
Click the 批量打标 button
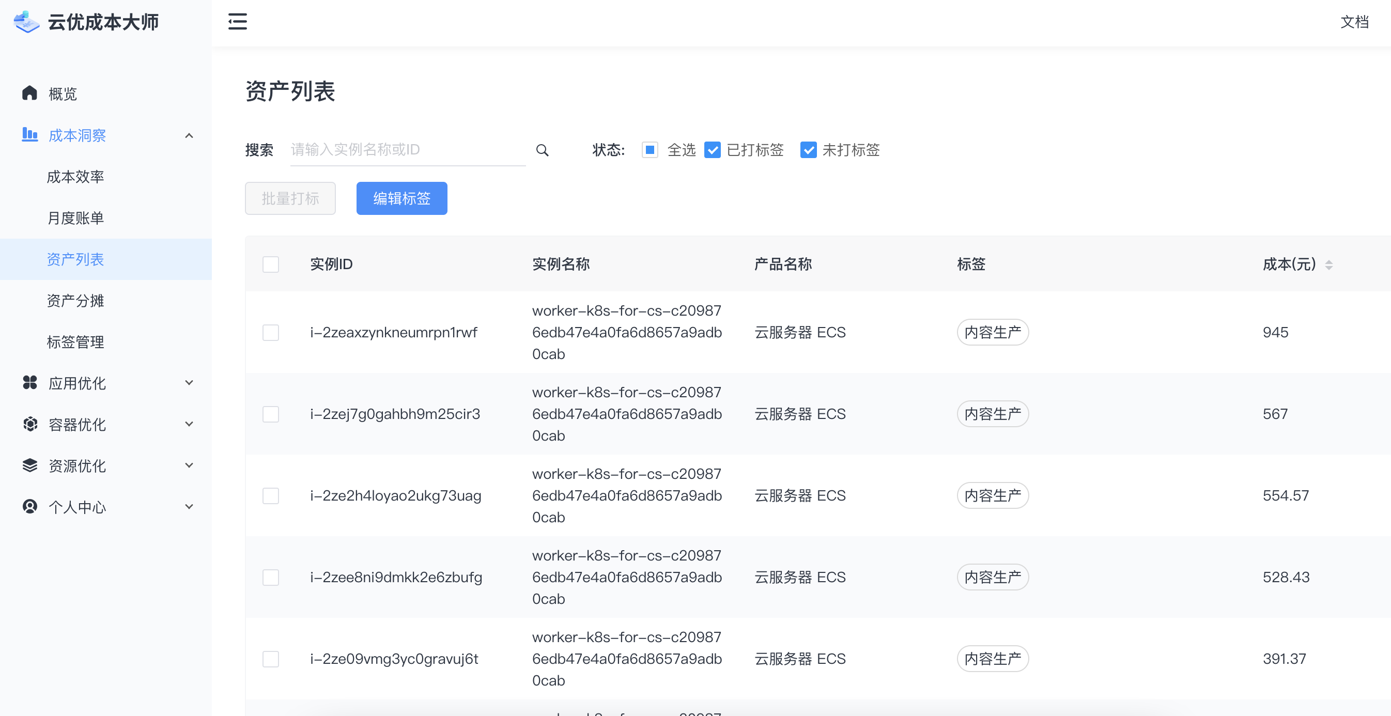coord(290,198)
